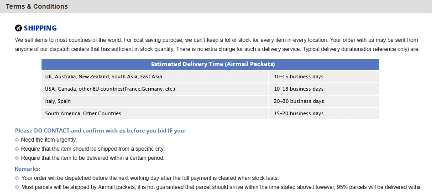Viewport: 434px width, 194px height.
Task: Select the UK, Australia, New Zealand cell
Action: (155, 77)
